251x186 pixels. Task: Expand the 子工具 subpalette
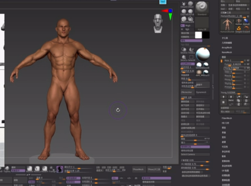[225, 38]
